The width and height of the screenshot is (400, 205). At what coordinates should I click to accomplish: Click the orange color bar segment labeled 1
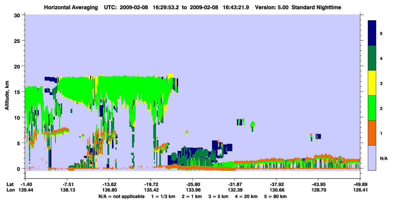pyautogui.click(x=372, y=132)
